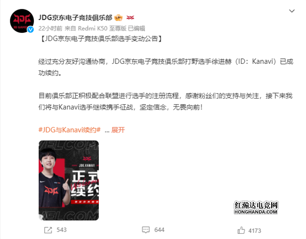Click the repost share icon

(x=48, y=230)
